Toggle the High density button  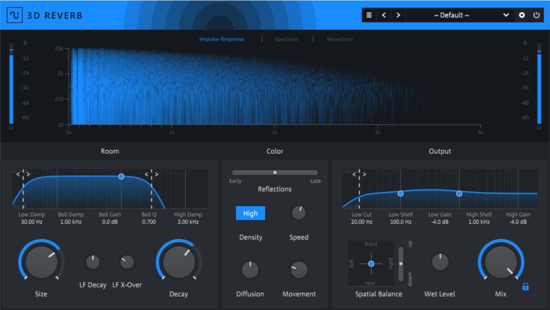point(250,213)
